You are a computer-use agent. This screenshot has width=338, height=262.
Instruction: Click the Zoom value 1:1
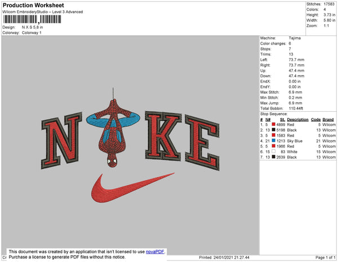[326, 26]
